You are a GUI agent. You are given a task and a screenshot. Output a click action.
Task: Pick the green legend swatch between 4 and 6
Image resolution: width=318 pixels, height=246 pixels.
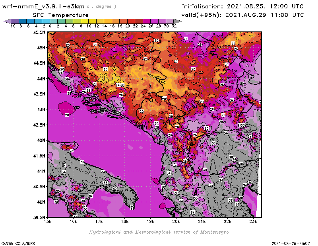click(69, 21)
